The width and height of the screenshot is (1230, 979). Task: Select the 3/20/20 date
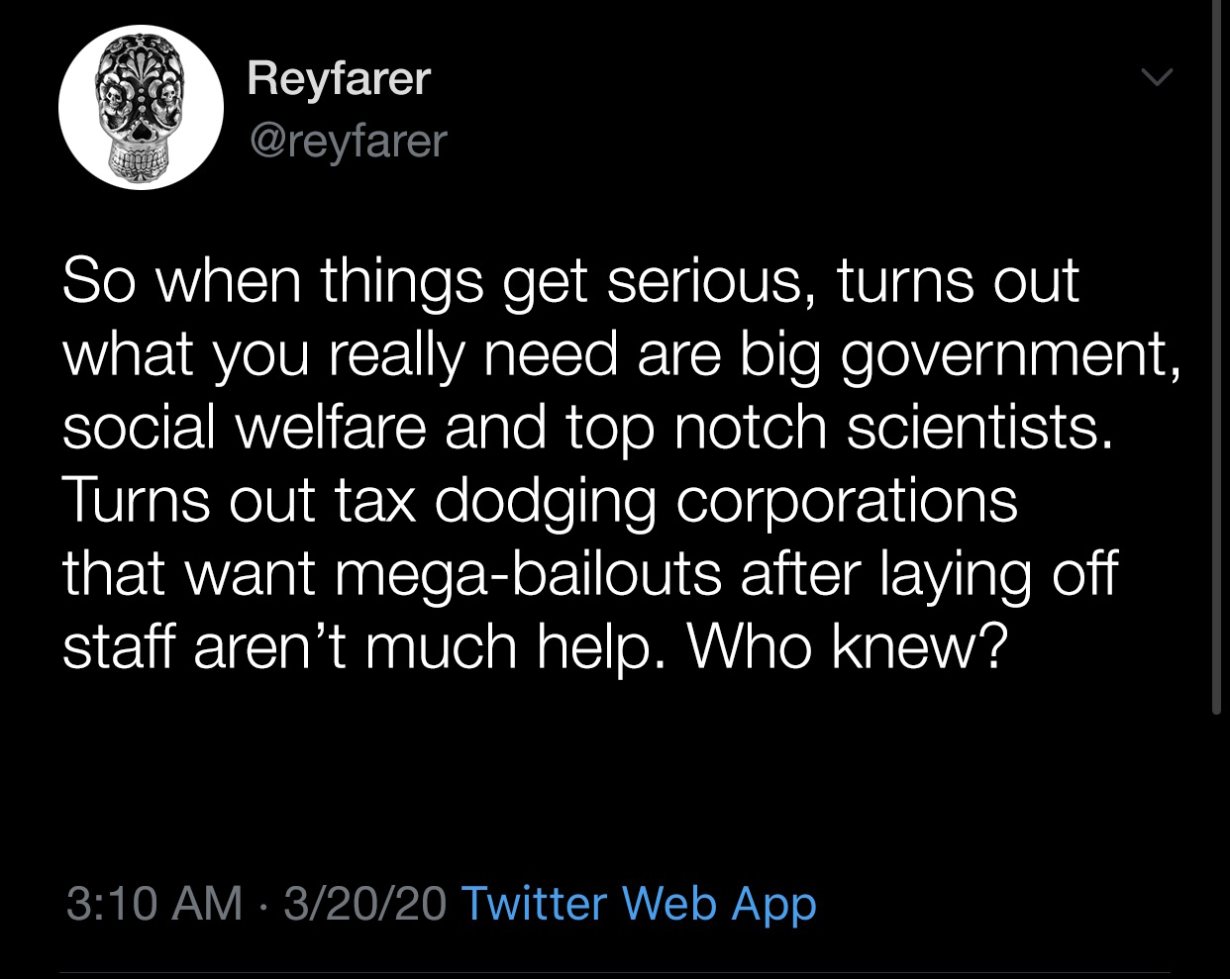pos(364,903)
